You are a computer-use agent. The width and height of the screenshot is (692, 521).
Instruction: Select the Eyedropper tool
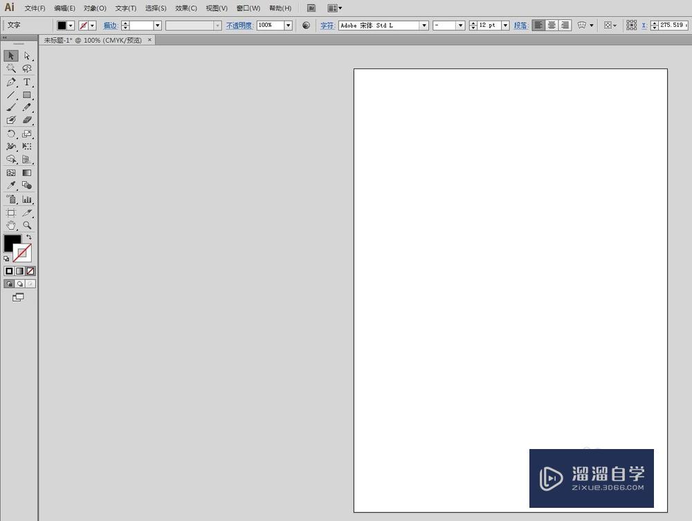pyautogui.click(x=11, y=185)
